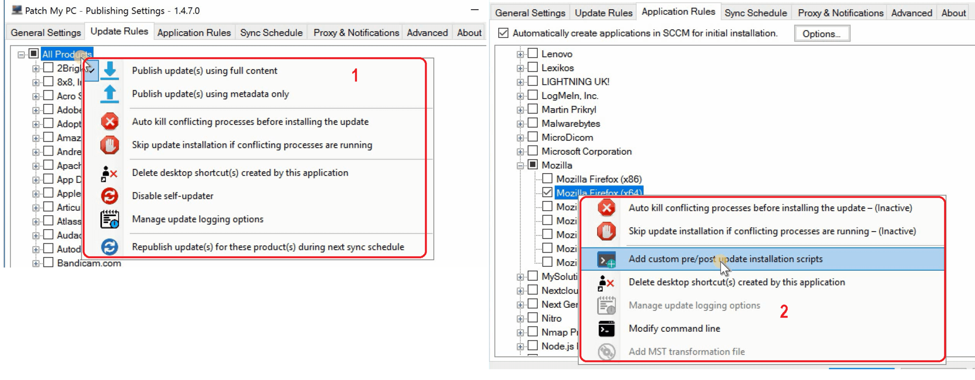Enable the Mozilla Firefox (x86) checkbox

pyautogui.click(x=547, y=179)
